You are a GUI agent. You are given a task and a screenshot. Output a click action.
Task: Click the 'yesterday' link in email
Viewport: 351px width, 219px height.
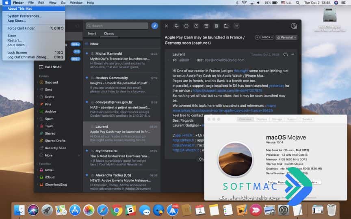[276, 86]
